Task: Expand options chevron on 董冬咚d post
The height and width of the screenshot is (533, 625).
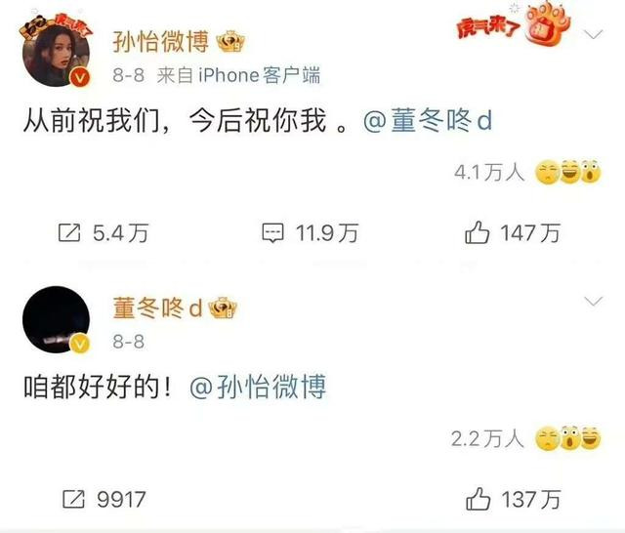Action: [x=594, y=302]
